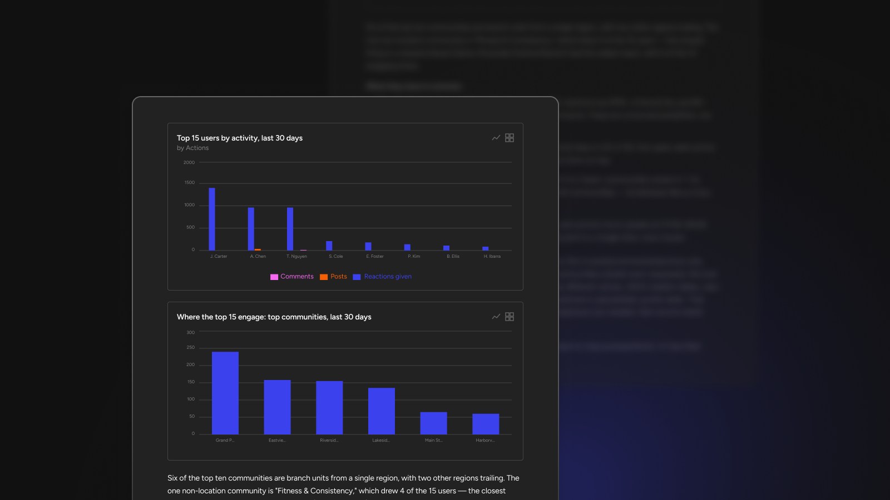The width and height of the screenshot is (890, 500).
Task: Toggle Posts series in the legend
Action: pos(334,277)
